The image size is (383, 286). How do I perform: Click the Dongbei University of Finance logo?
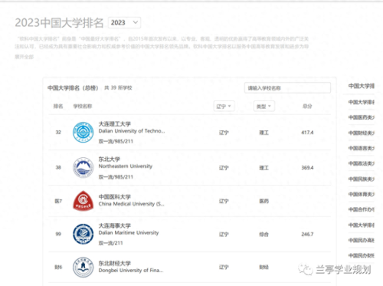(x=83, y=267)
